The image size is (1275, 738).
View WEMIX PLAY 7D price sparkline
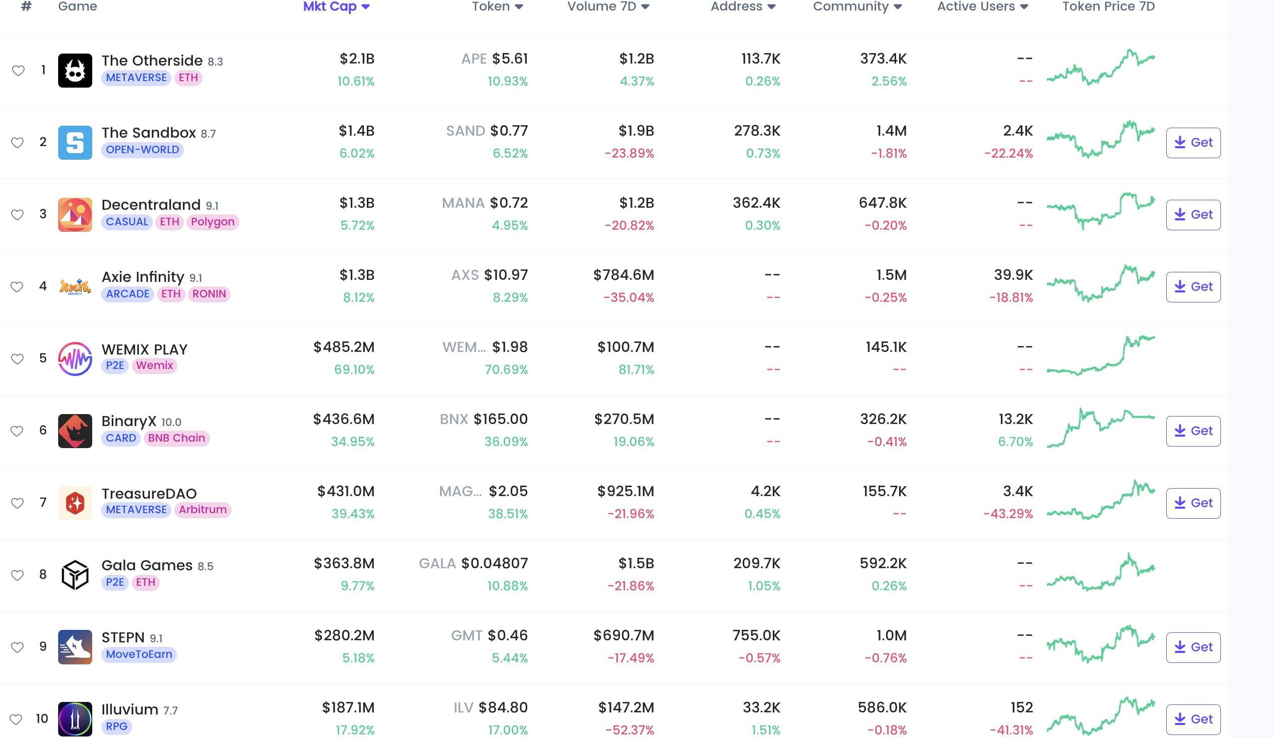point(1101,355)
